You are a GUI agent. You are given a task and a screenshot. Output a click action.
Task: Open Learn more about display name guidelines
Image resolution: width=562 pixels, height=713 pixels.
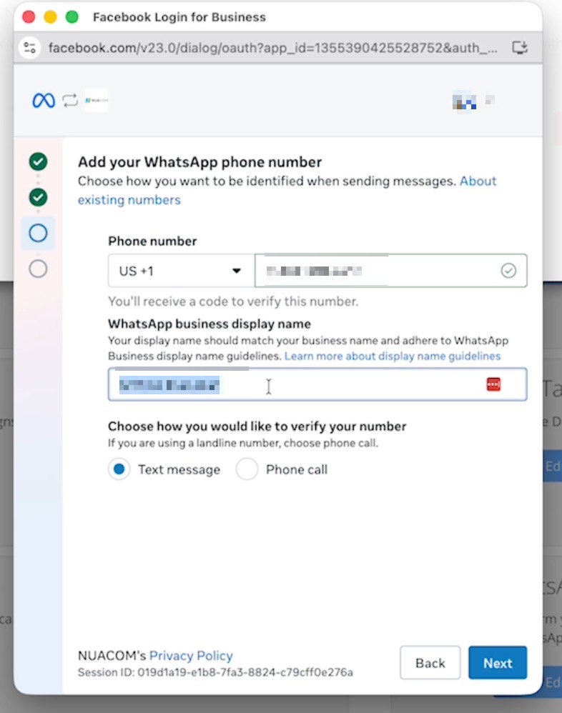point(393,356)
